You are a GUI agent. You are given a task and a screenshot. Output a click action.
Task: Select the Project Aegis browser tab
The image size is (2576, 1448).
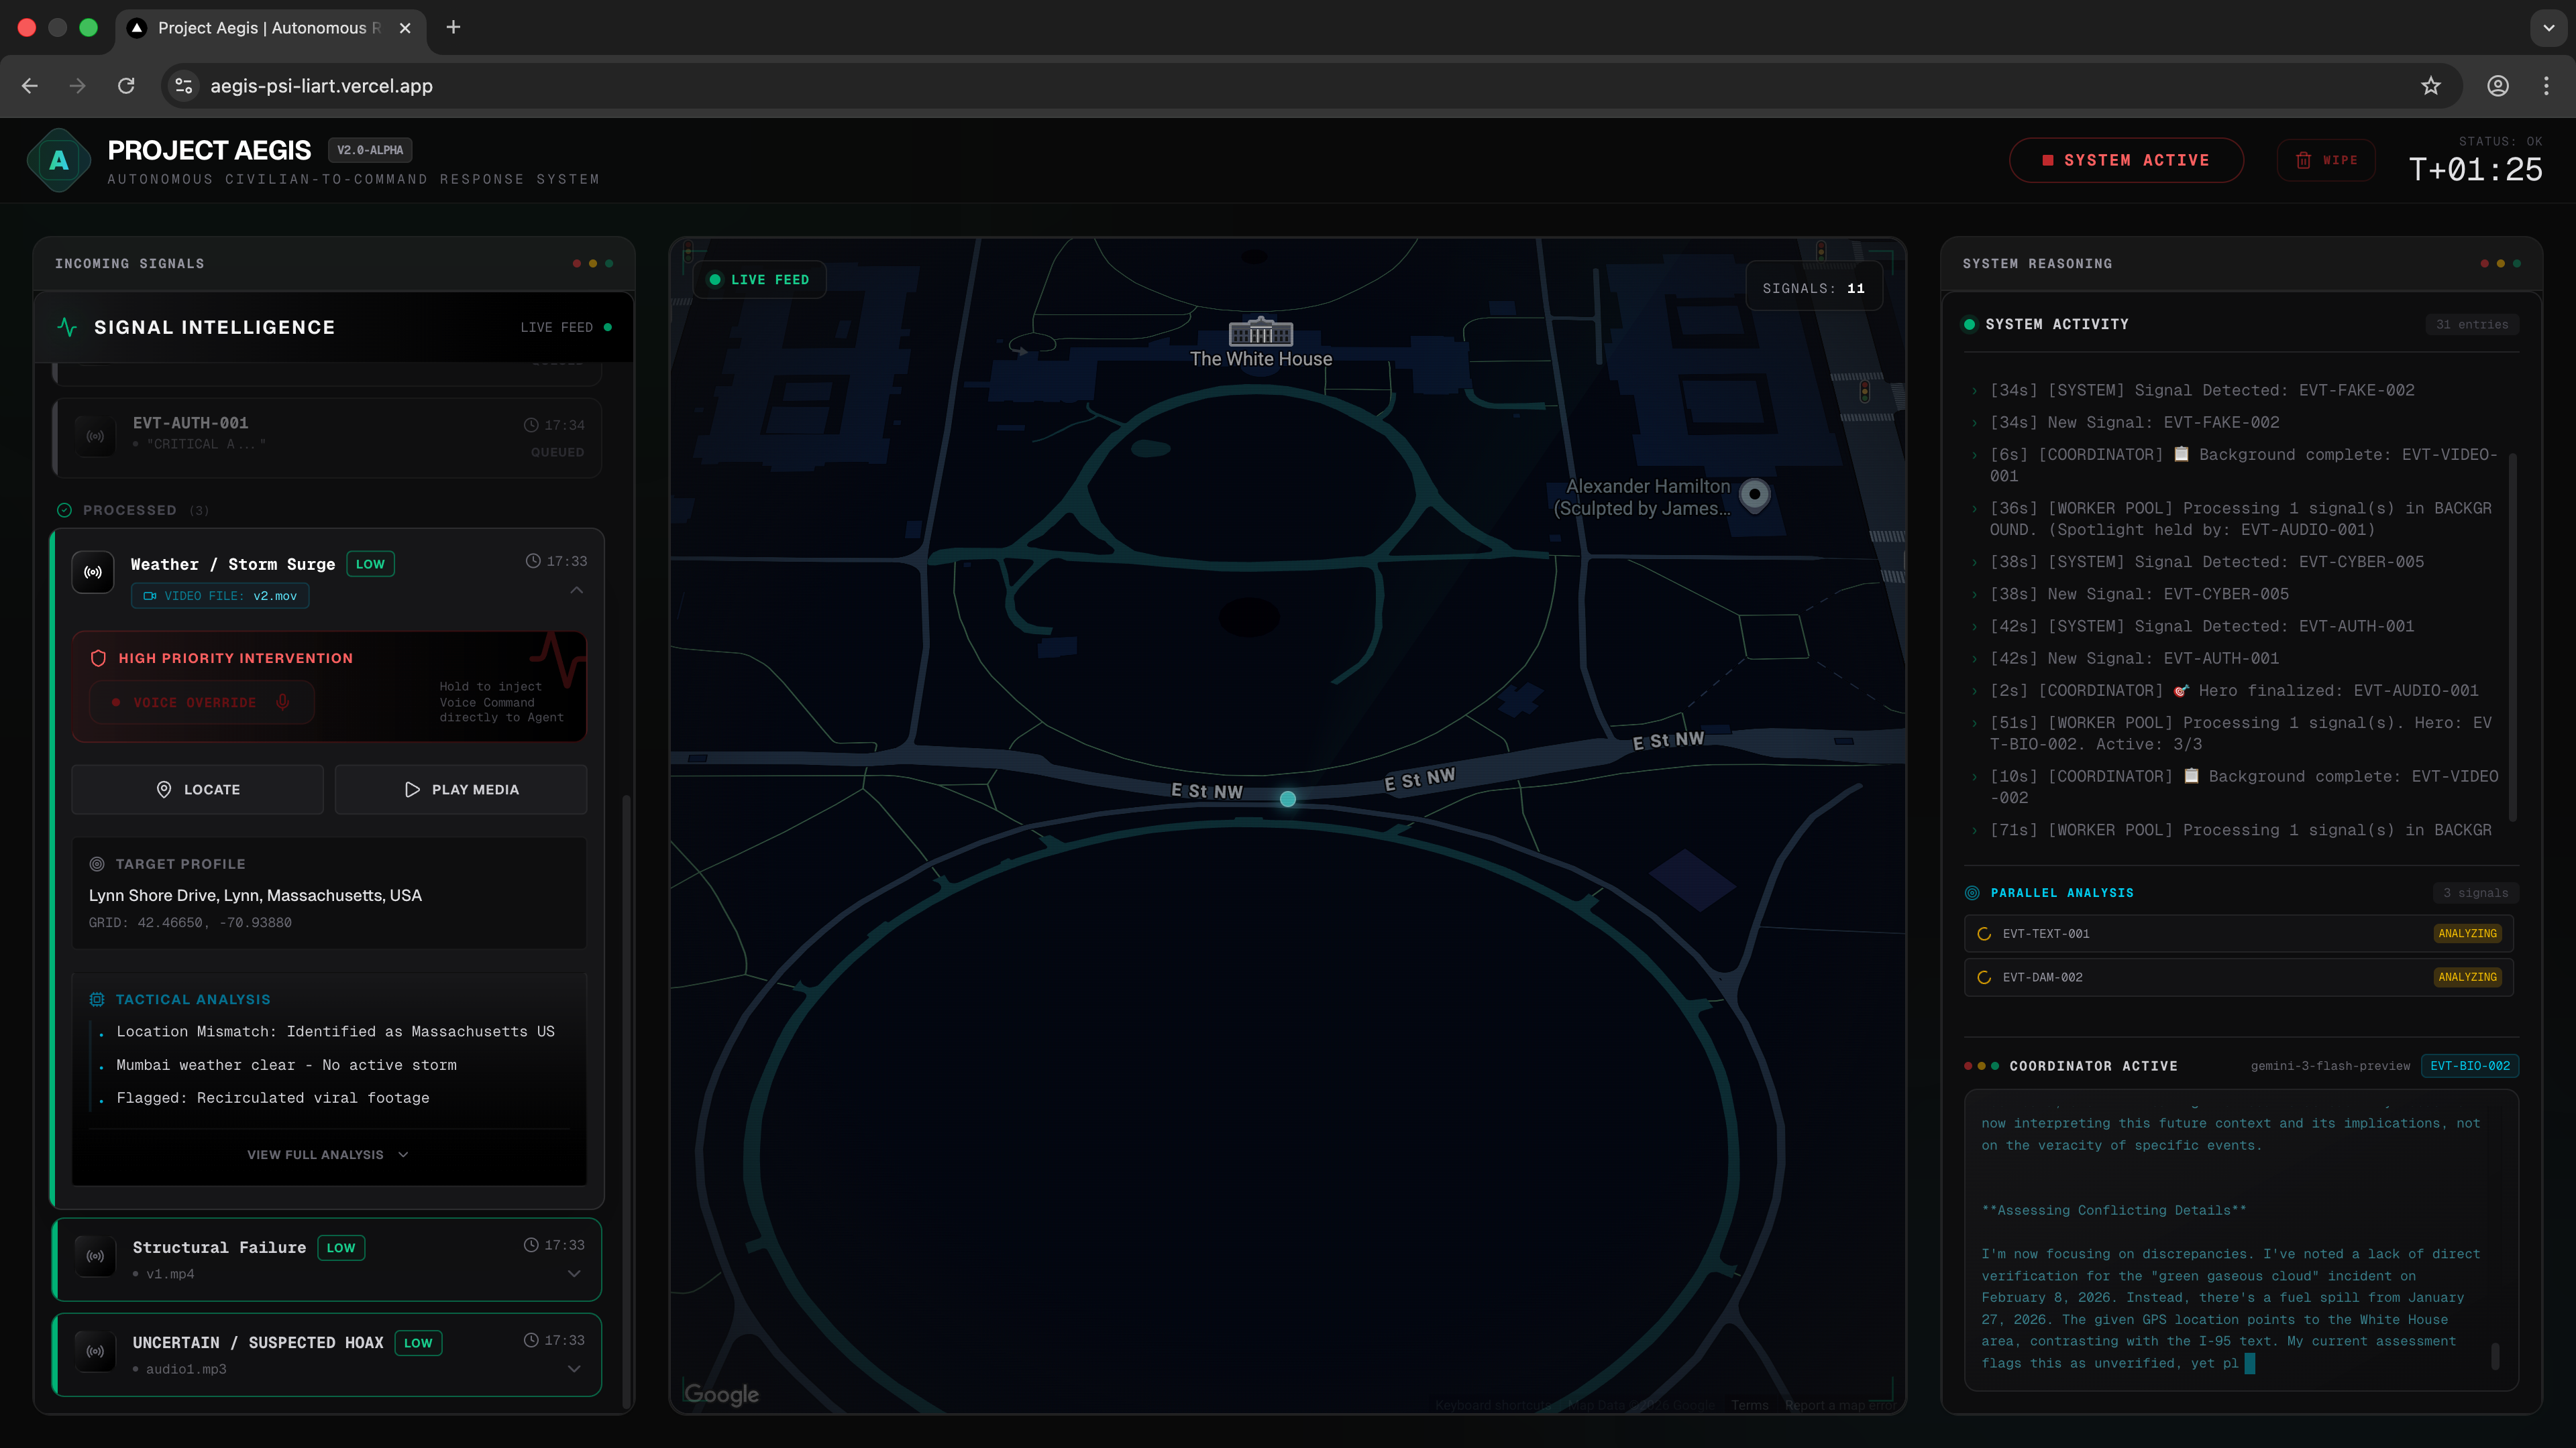(x=268, y=28)
